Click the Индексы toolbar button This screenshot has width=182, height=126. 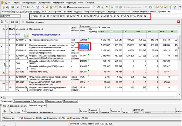point(78,11)
